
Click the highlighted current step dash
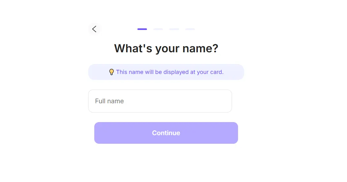142,29
